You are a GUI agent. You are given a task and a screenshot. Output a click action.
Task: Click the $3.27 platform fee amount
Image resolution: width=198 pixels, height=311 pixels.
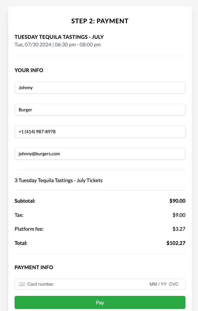(x=179, y=229)
